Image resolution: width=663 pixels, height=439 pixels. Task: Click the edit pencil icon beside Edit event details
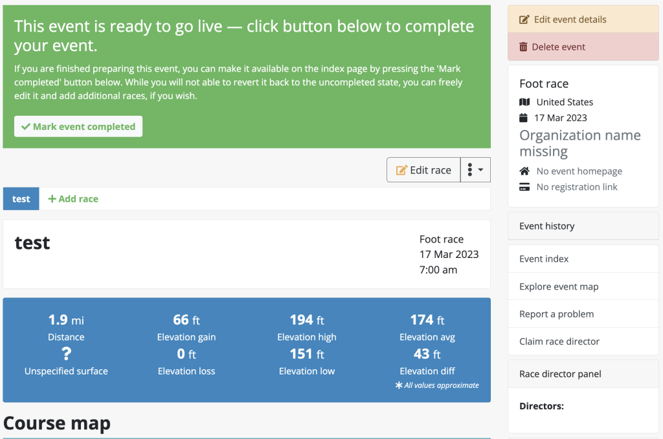point(524,19)
